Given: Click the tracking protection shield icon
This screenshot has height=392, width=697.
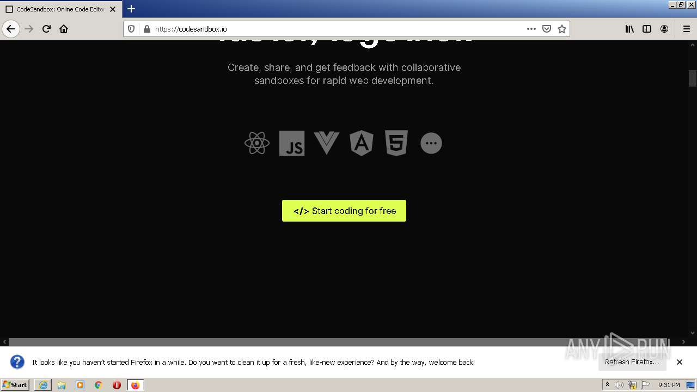Looking at the screenshot, I should 131,29.
